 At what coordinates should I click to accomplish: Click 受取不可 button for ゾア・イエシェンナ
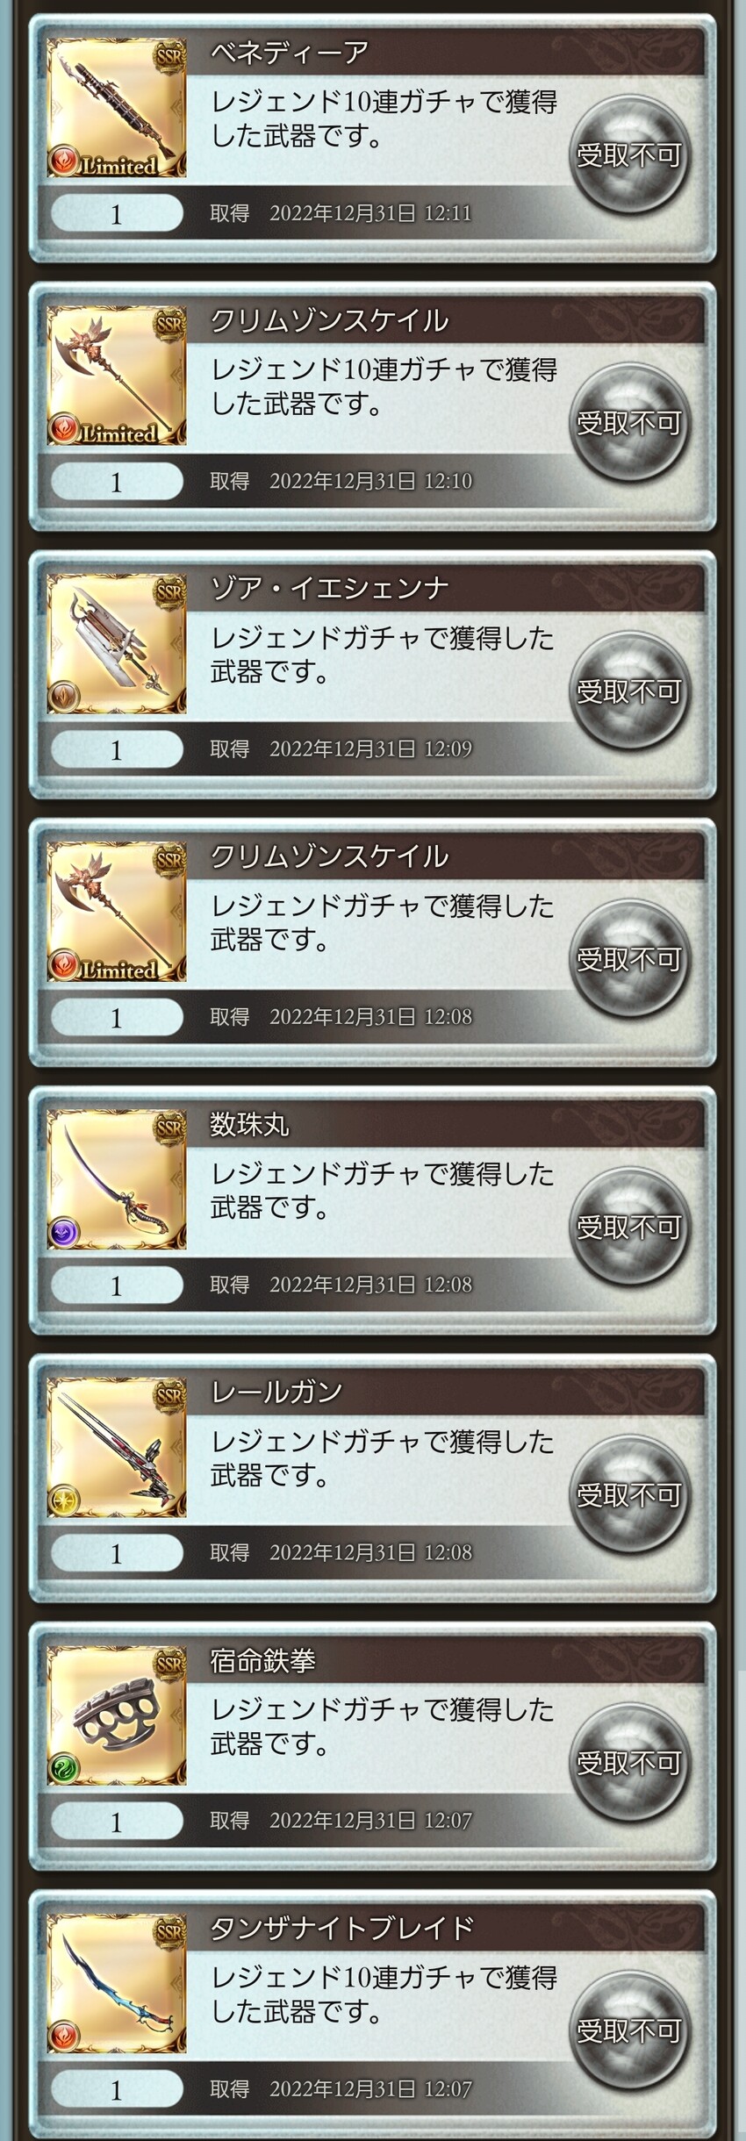(629, 691)
